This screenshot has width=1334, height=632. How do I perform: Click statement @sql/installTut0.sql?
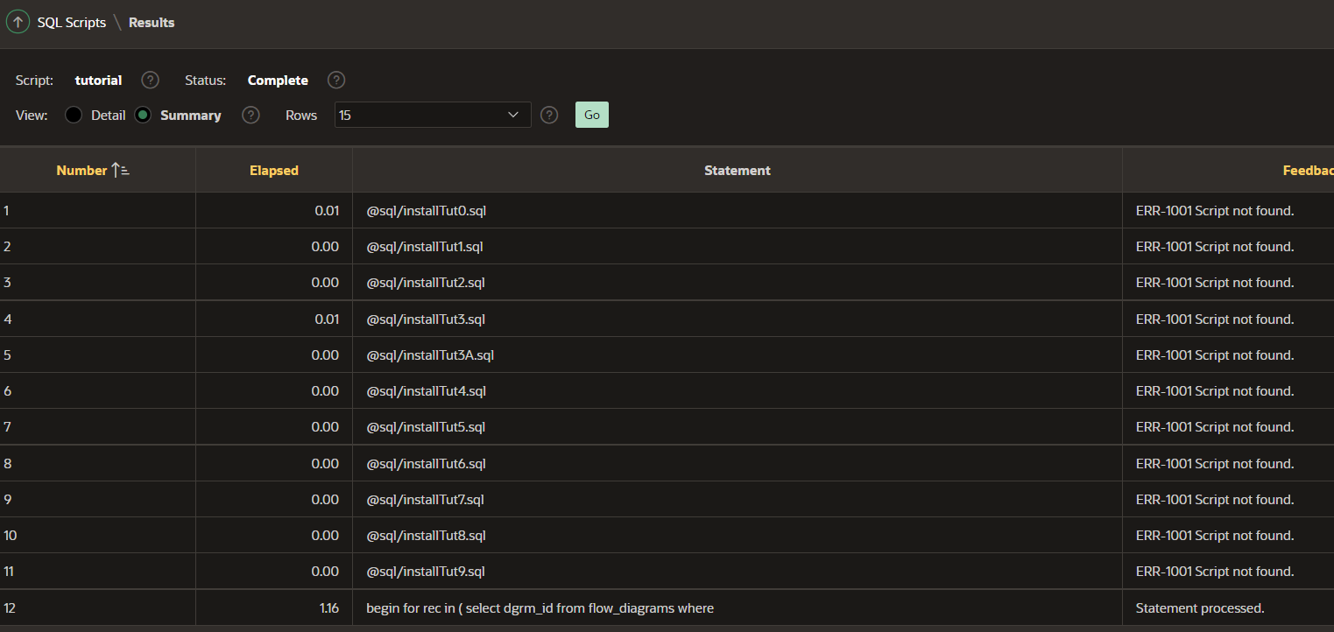click(427, 211)
